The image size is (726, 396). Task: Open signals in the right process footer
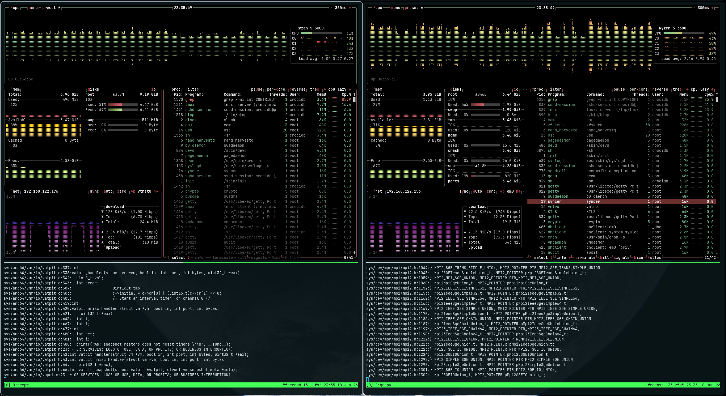(621, 258)
